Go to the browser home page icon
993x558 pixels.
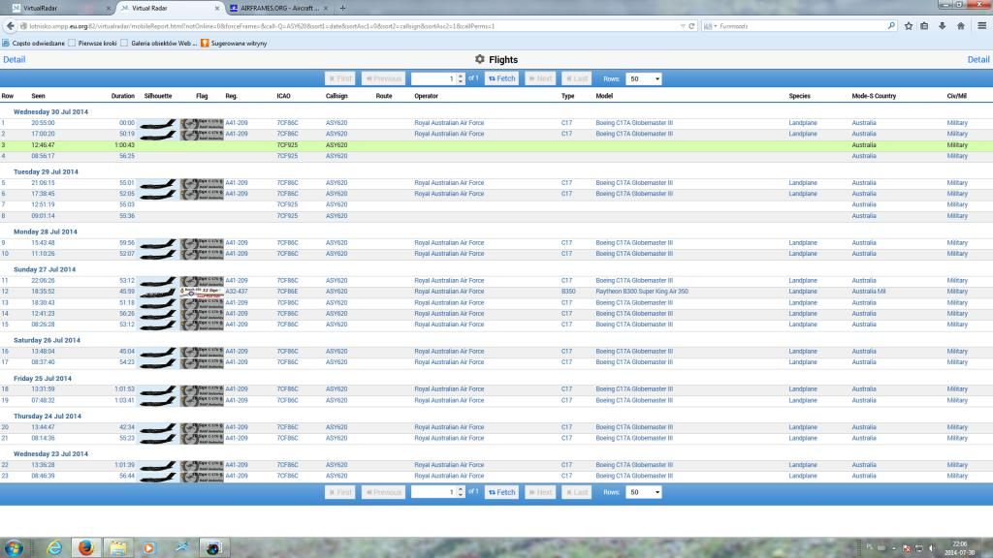(960, 26)
